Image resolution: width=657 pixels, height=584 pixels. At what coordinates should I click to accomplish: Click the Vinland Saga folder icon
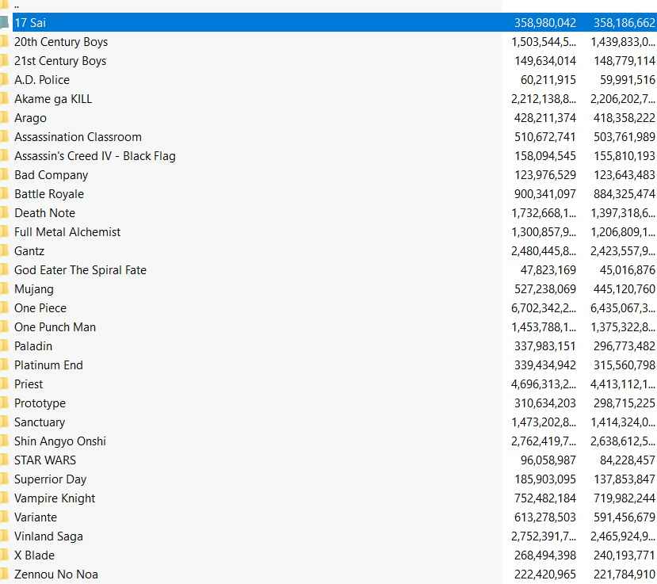pyautogui.click(x=4, y=536)
